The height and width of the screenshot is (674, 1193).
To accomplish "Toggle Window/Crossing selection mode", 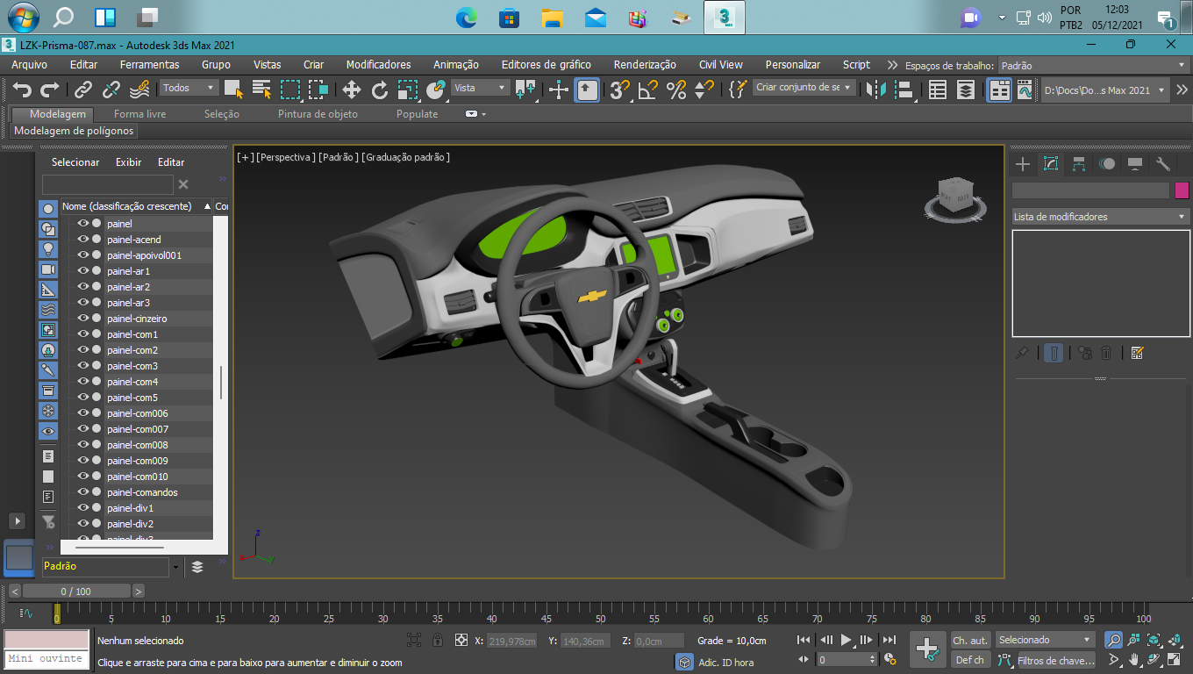I will click(318, 90).
